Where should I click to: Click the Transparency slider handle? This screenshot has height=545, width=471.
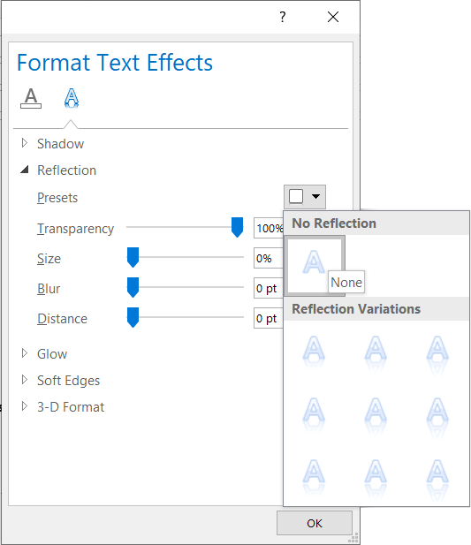(238, 227)
